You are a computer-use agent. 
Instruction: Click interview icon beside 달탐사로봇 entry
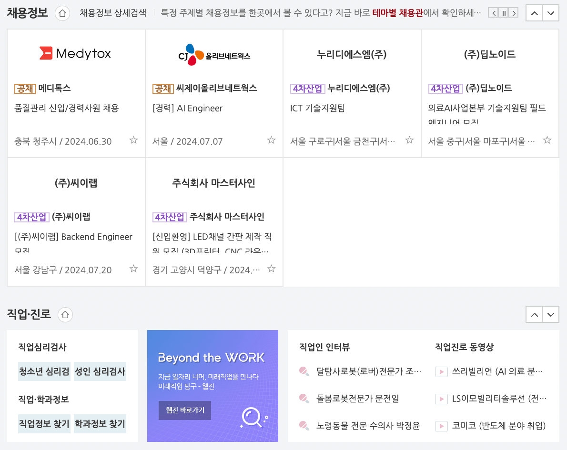coord(304,371)
